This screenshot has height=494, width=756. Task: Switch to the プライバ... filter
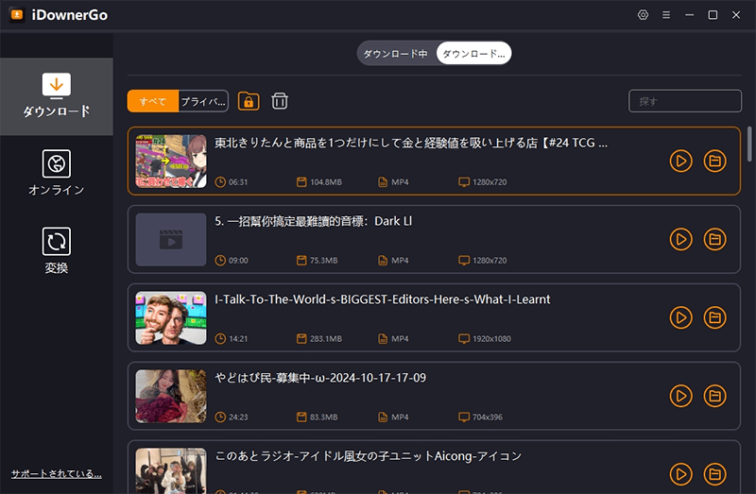pos(203,101)
